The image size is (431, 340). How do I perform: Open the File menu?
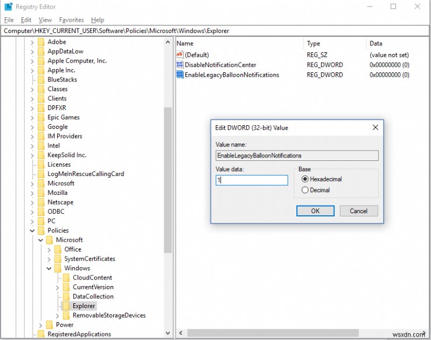point(9,20)
